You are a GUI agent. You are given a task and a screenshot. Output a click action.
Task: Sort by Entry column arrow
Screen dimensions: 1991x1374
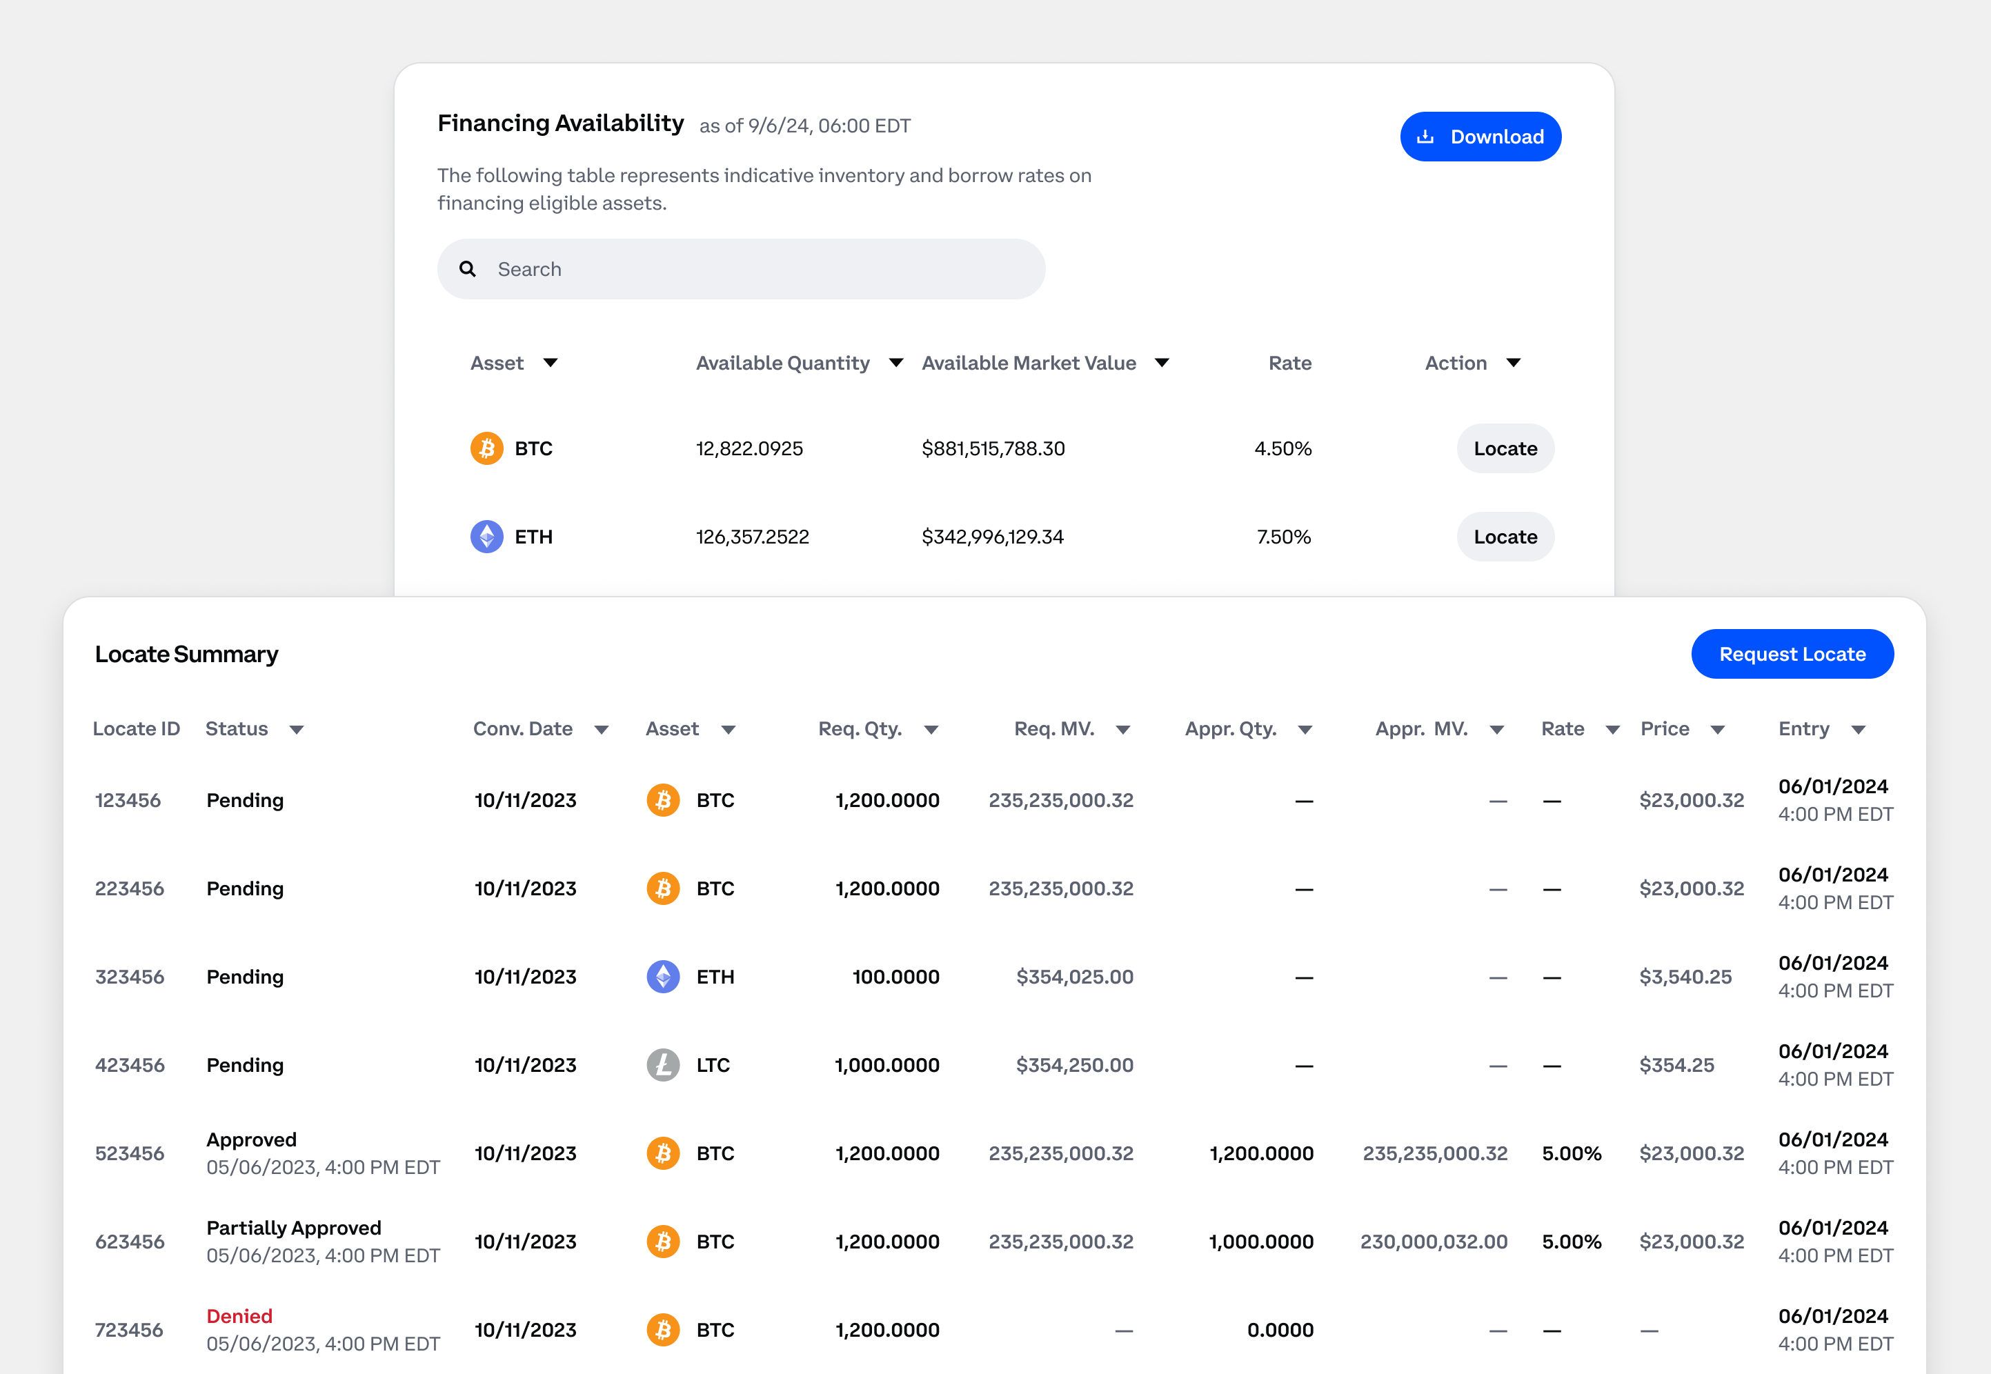(x=1859, y=730)
